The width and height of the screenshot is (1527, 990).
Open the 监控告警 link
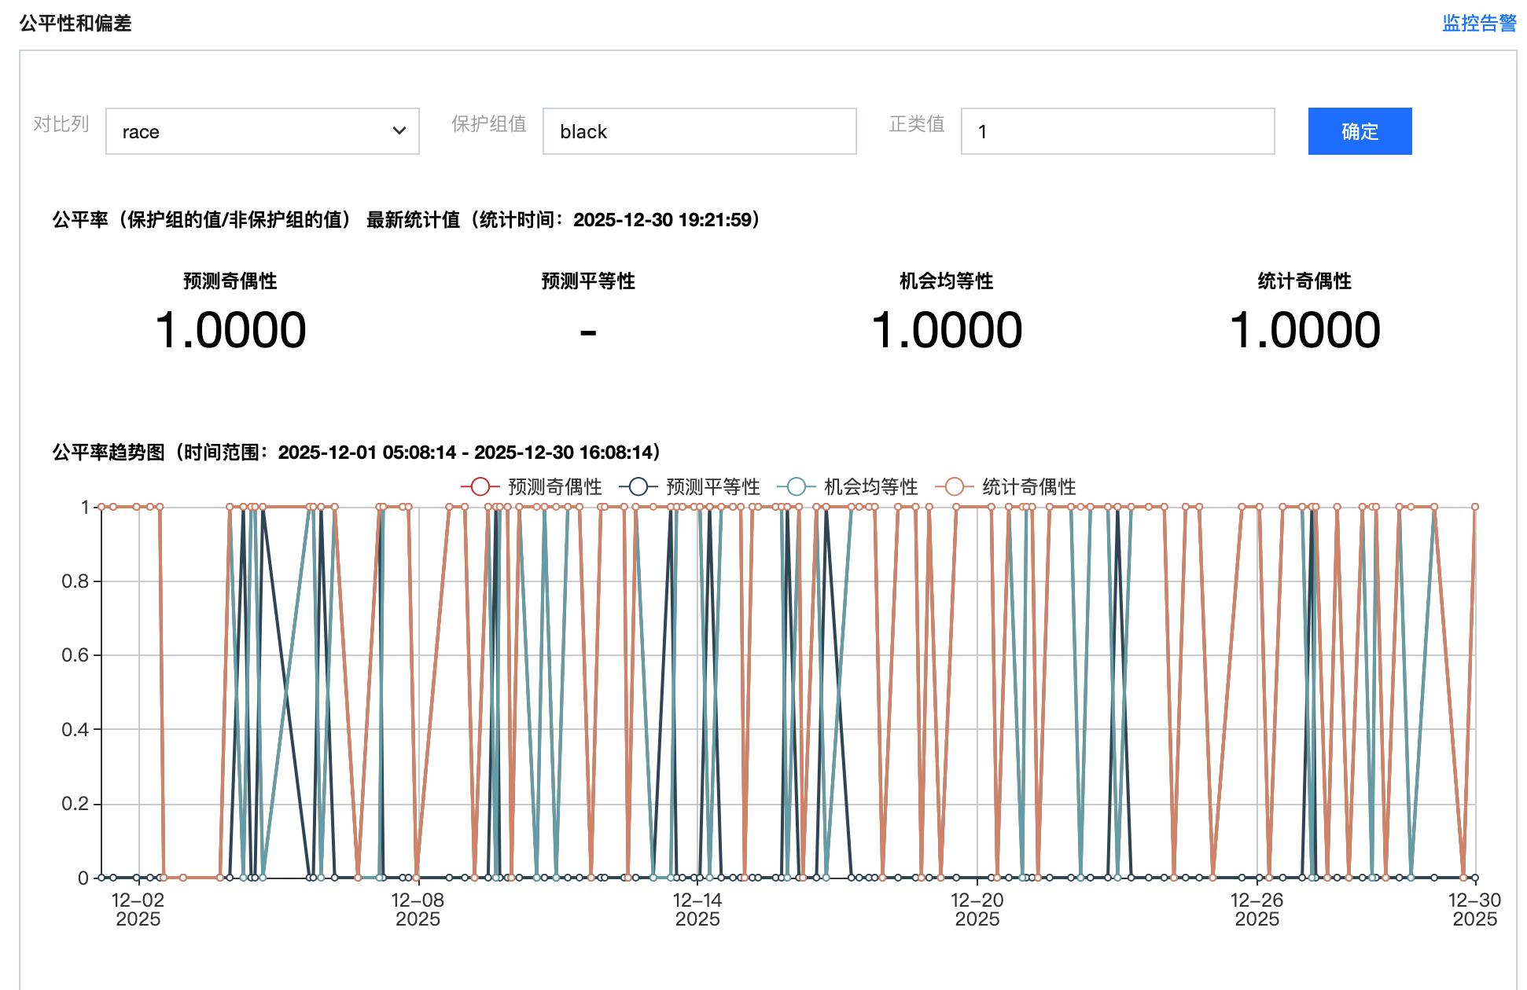point(1478,24)
